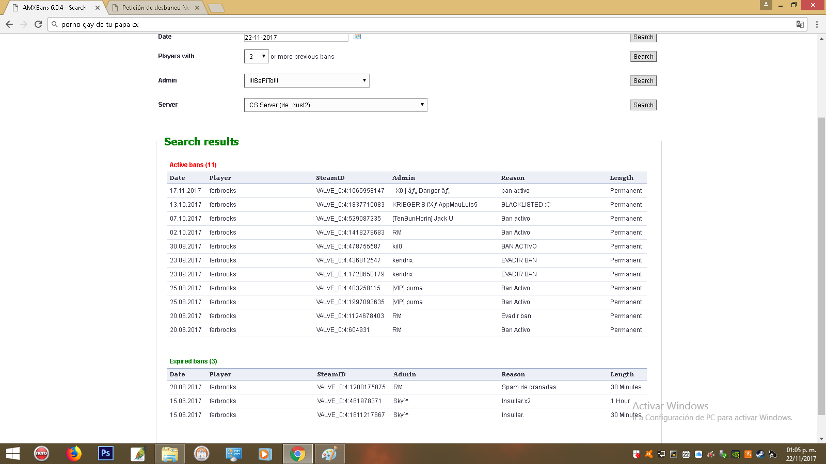Click Search button for Date row

pyautogui.click(x=643, y=37)
